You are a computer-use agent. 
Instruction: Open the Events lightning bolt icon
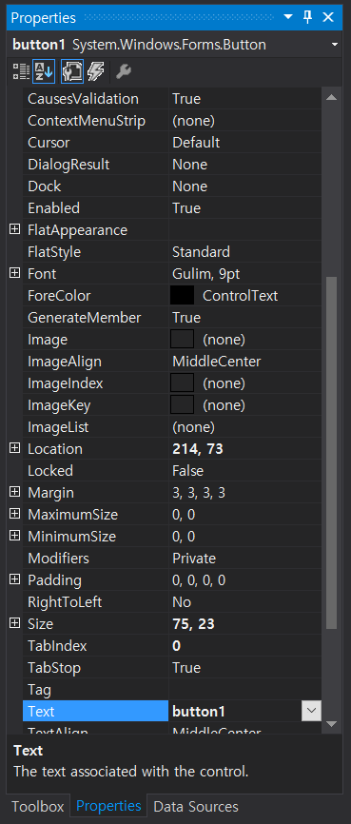(96, 72)
